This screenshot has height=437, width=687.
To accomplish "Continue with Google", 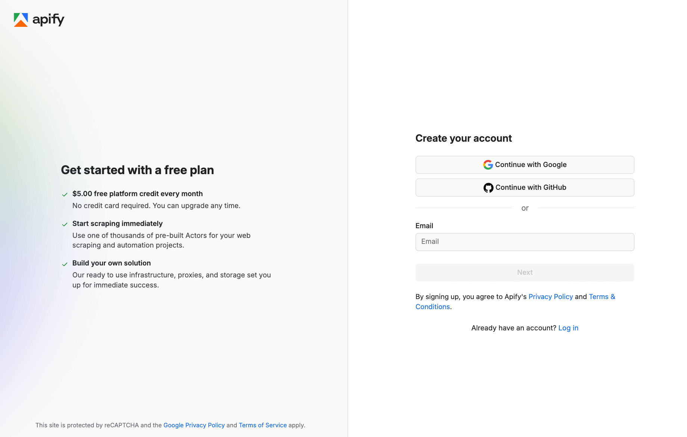I will point(525,164).
